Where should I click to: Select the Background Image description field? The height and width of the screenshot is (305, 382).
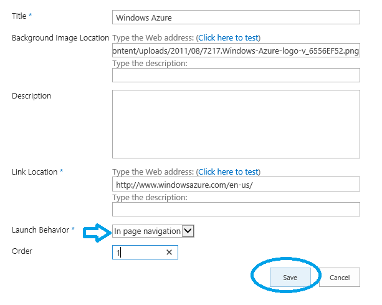[236, 75]
